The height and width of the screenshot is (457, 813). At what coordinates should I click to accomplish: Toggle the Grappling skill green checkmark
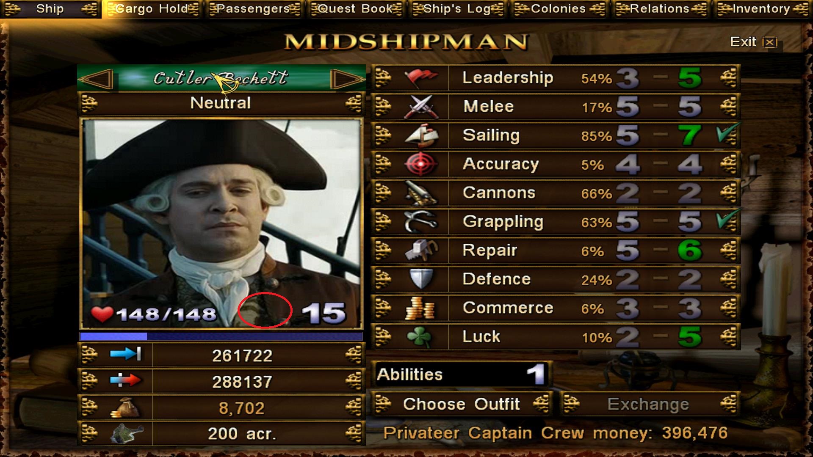[x=727, y=220]
